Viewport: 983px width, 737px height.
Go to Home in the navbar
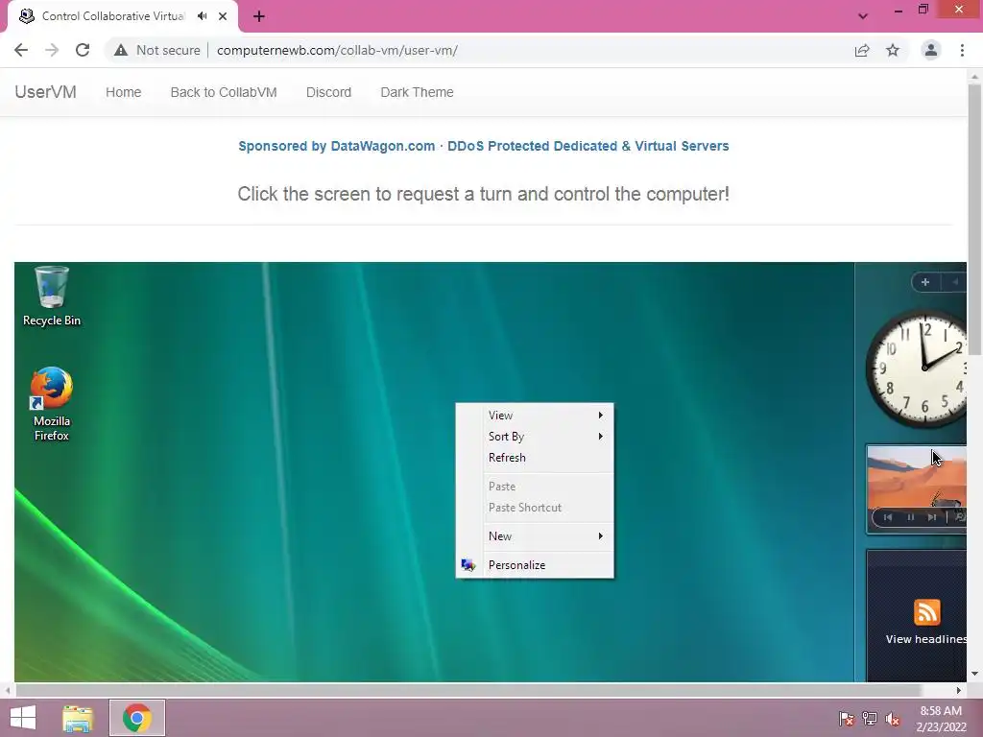click(124, 92)
